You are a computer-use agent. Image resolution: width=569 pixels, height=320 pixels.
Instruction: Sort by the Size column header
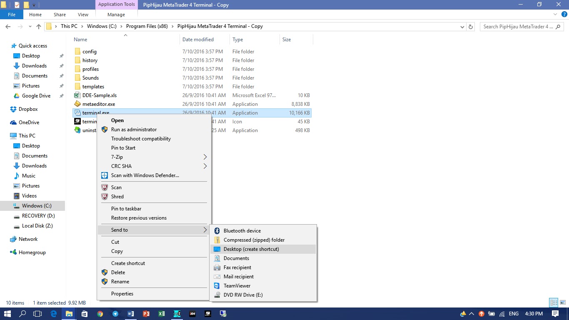pyautogui.click(x=296, y=40)
